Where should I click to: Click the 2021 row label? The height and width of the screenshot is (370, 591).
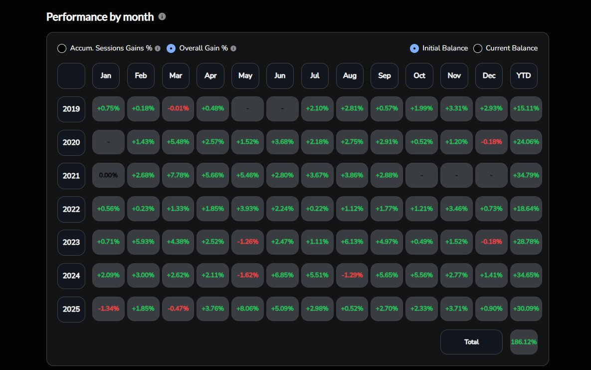pyautogui.click(x=71, y=176)
